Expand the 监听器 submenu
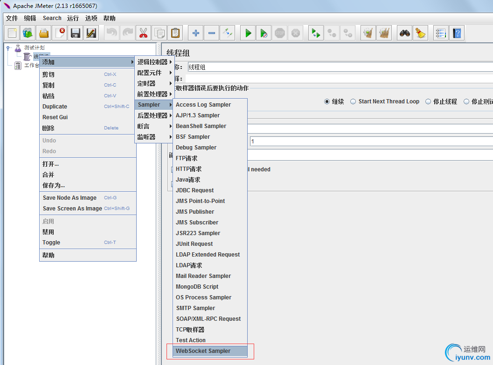 click(x=154, y=137)
